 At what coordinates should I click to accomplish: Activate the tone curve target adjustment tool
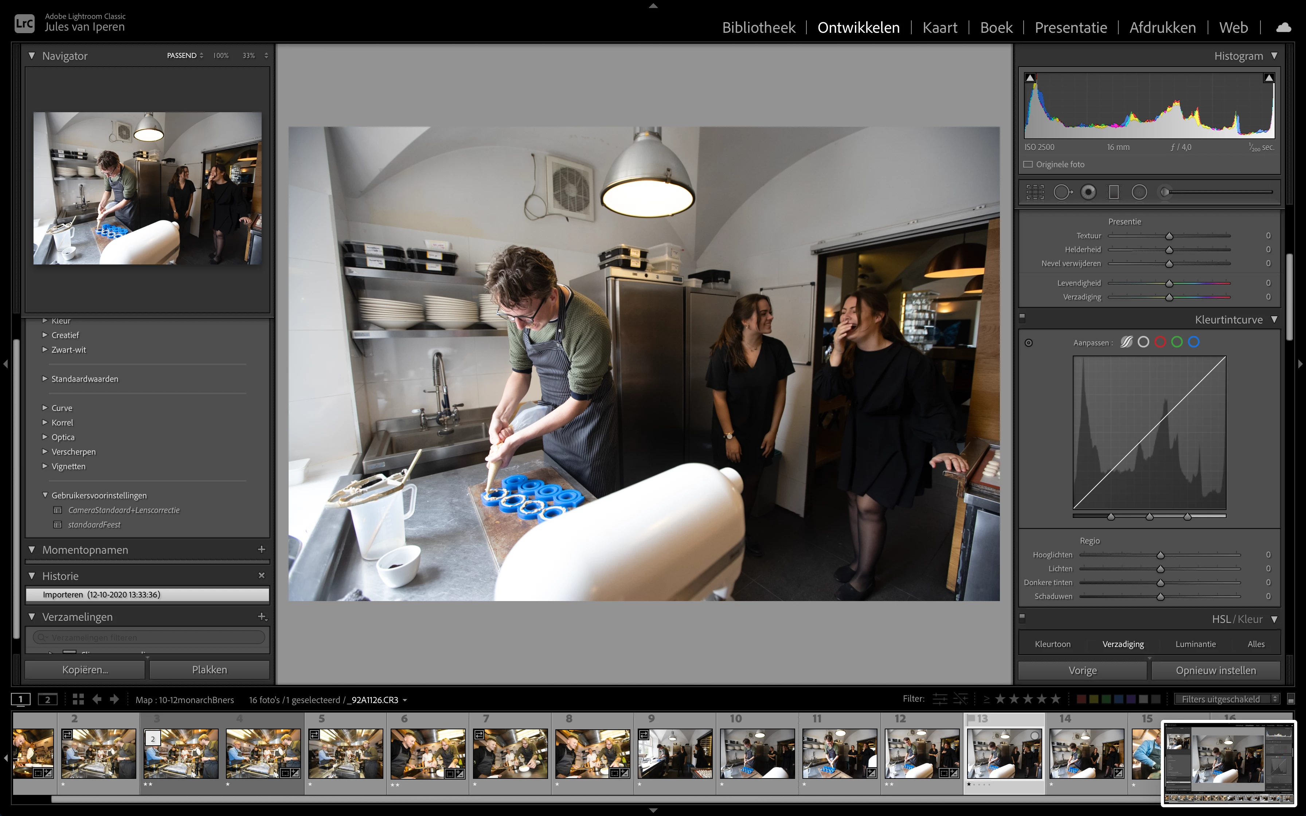click(x=1029, y=343)
